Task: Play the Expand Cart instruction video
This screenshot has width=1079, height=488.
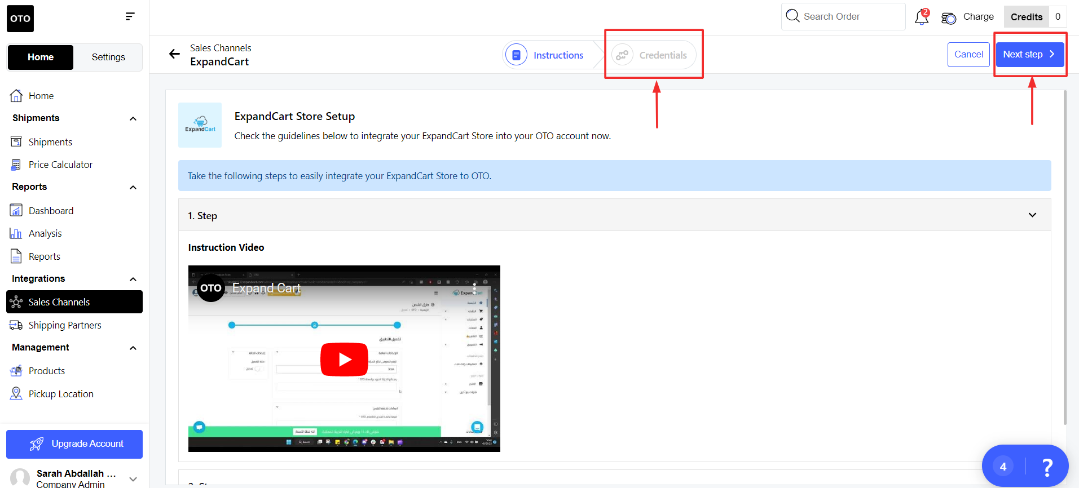Action: coord(344,359)
